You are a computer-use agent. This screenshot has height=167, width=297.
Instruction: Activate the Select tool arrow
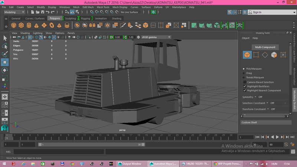[x=5, y=38]
